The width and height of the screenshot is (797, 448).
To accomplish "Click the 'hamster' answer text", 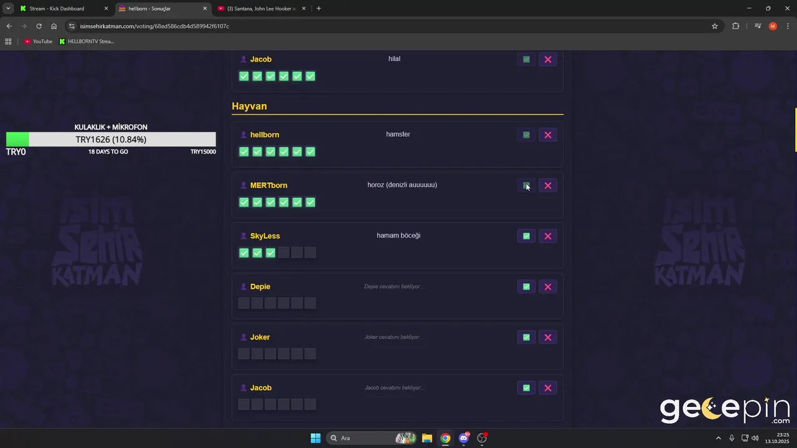I will pyautogui.click(x=398, y=134).
